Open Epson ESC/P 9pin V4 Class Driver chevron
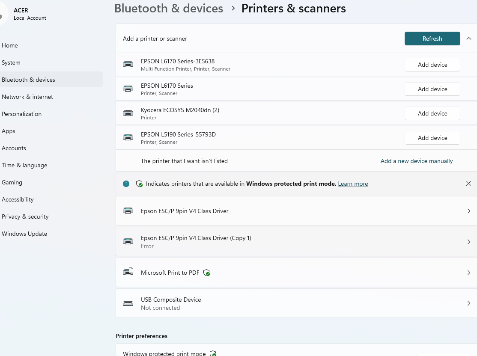477x356 pixels. coord(469,211)
